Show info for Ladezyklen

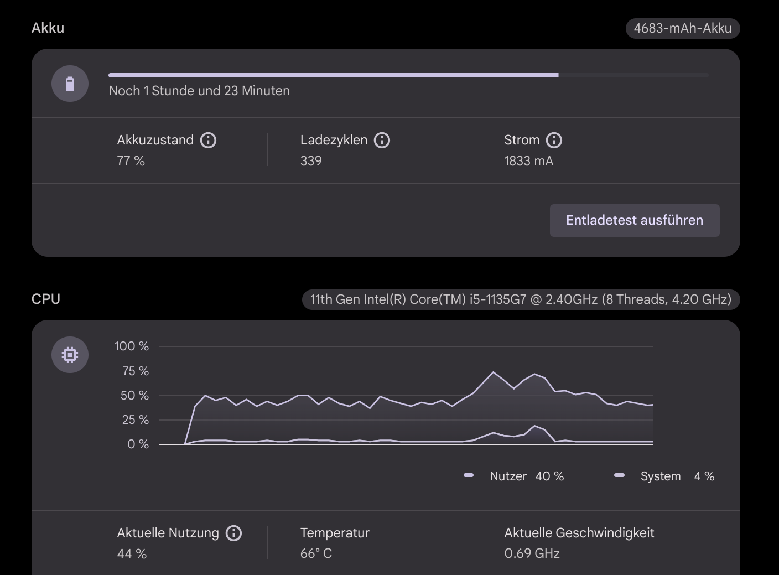pos(382,141)
